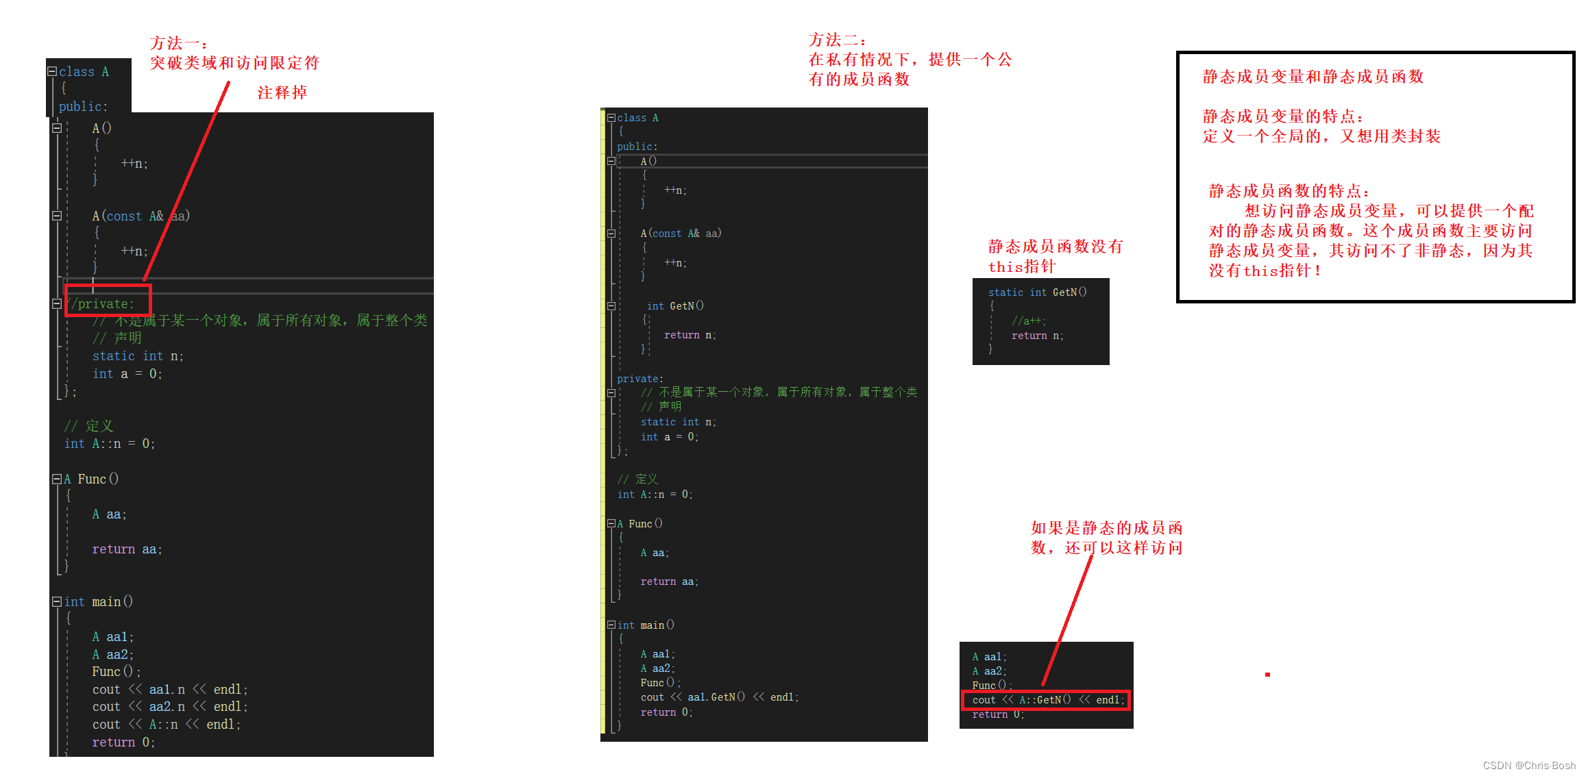Click 'static int n;' in the method-one code

(138, 356)
